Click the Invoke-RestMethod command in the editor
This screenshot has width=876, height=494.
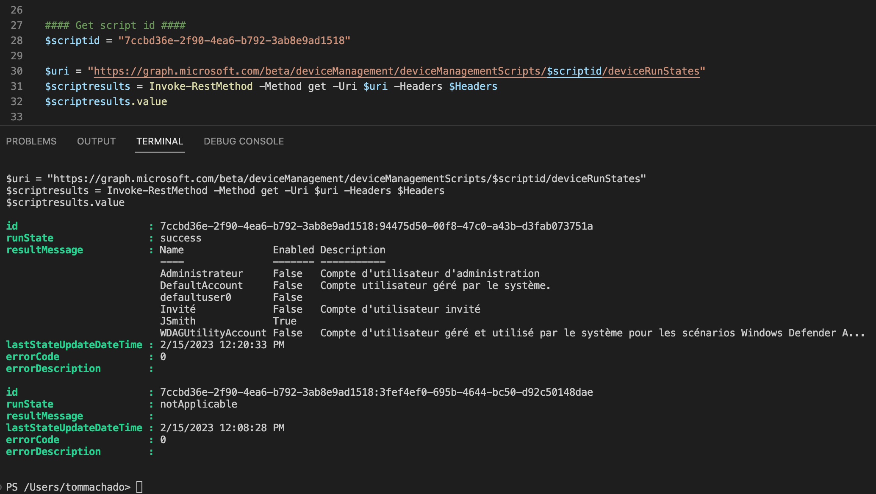(201, 86)
